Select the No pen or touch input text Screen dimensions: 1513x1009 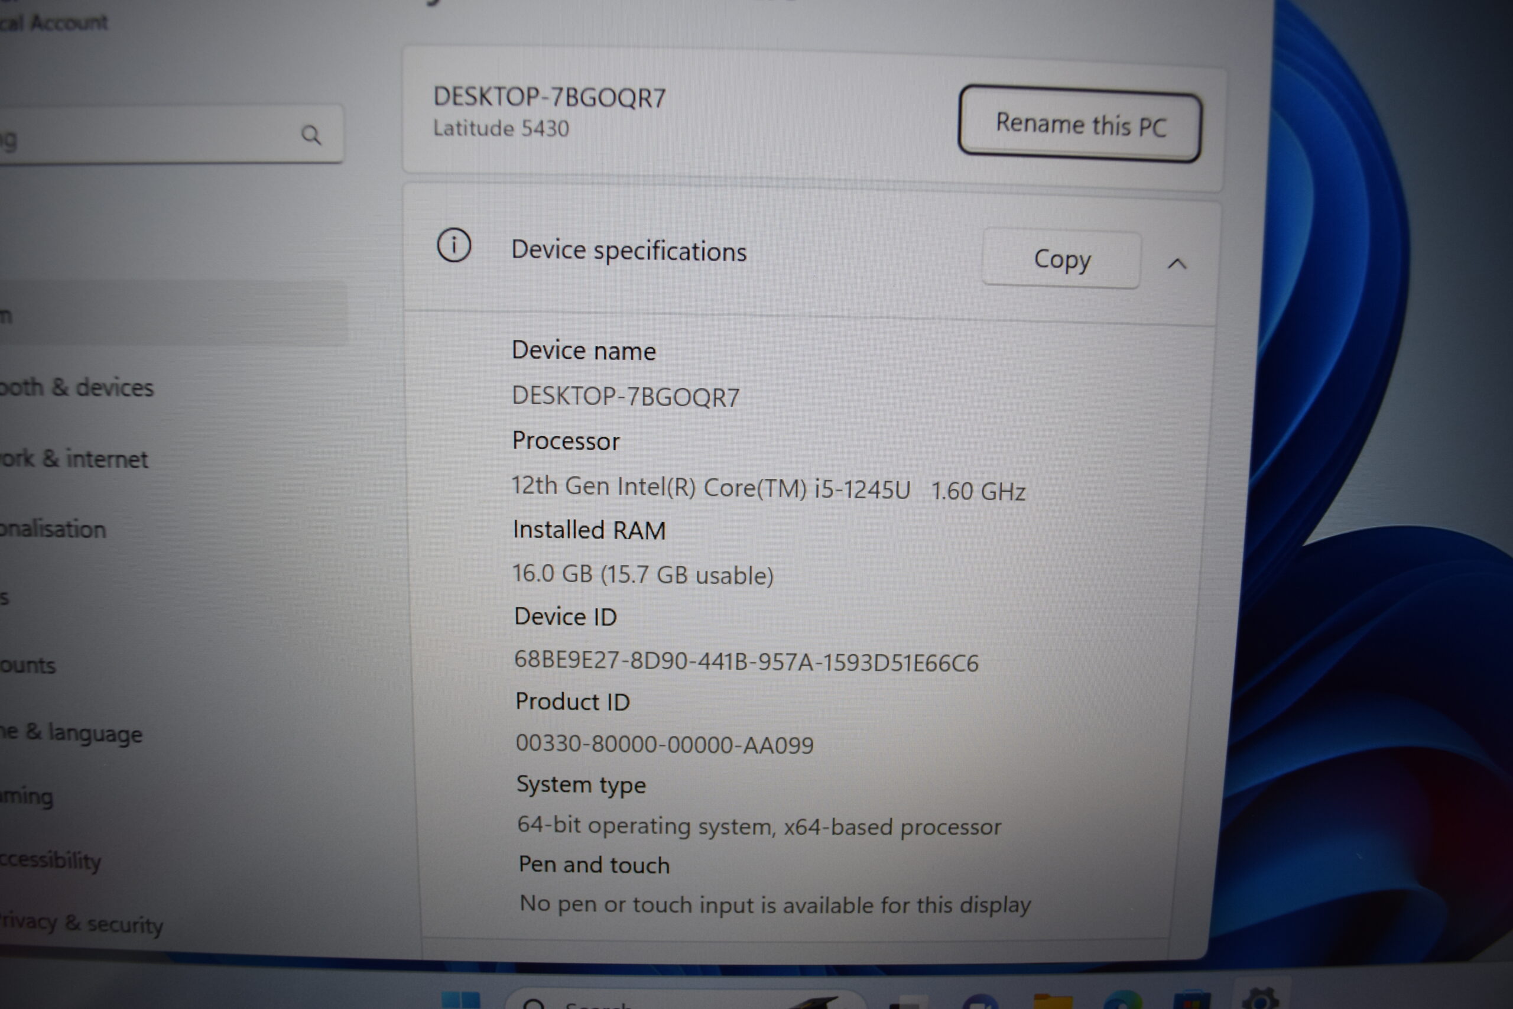click(x=775, y=904)
